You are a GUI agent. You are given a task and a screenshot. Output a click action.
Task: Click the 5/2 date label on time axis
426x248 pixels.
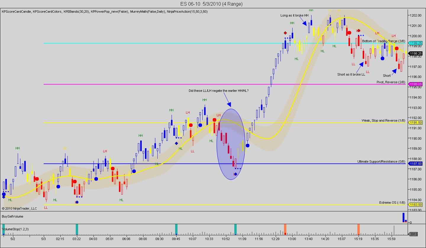pos(13,239)
